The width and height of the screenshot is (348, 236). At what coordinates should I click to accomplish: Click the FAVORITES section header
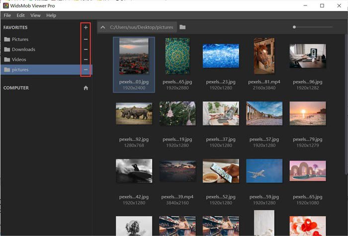click(15, 27)
